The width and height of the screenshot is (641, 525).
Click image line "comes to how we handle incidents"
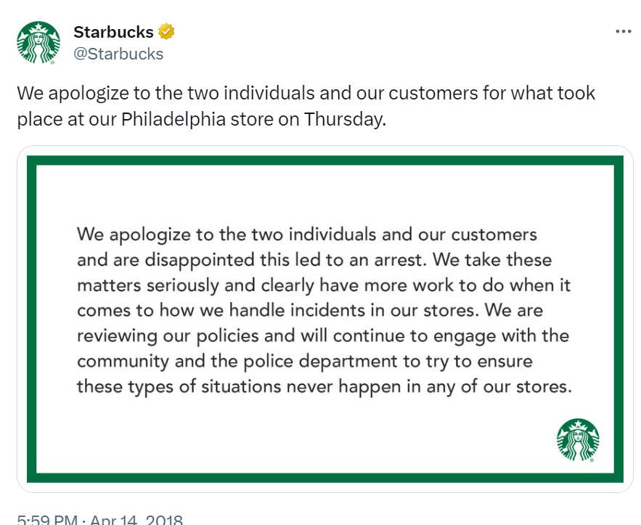310,311
